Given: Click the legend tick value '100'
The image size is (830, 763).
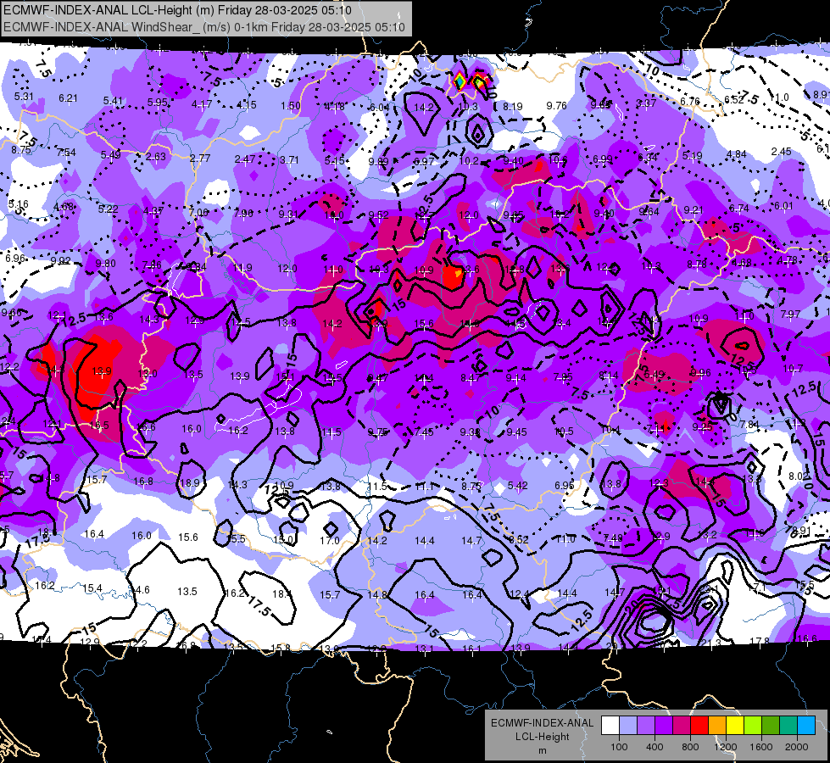Looking at the screenshot, I should (619, 747).
